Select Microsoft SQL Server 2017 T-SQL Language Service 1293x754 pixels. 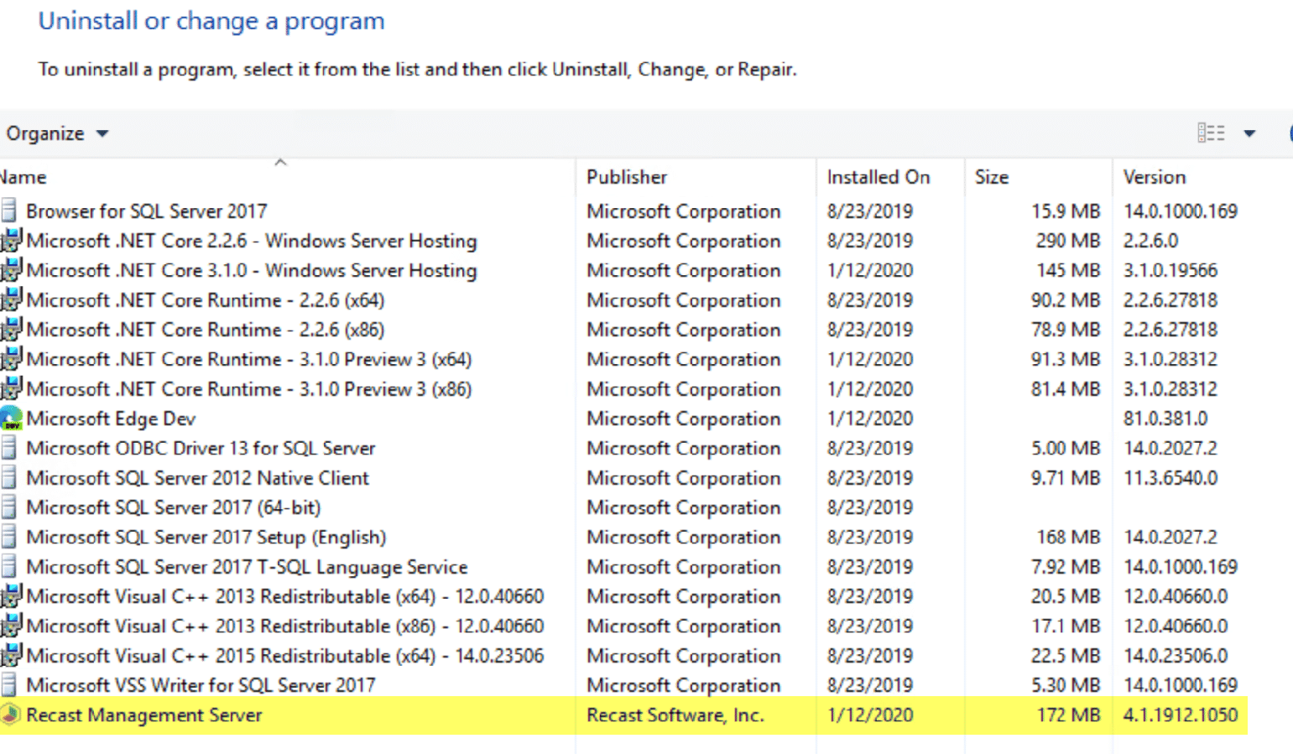pyautogui.click(x=247, y=567)
